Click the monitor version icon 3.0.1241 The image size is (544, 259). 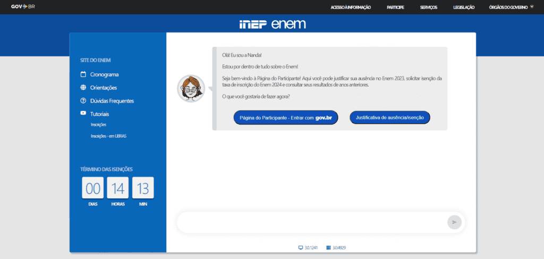point(301,248)
